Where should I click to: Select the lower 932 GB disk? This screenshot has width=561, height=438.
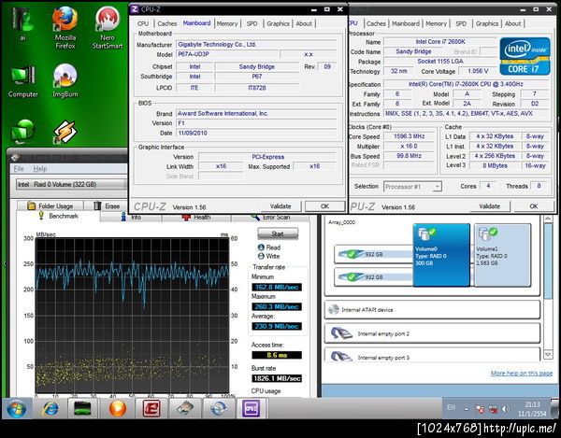click(373, 276)
